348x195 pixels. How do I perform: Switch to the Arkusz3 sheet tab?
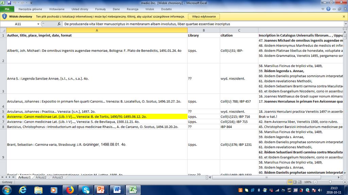pos(57,177)
